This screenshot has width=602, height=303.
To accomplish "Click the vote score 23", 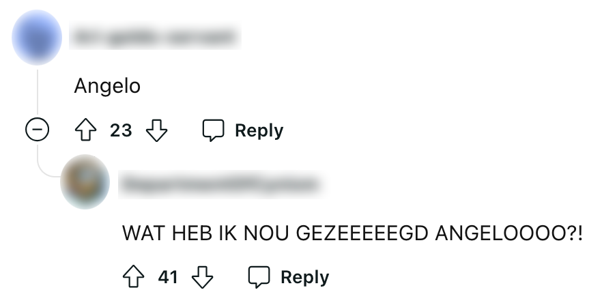I will click(121, 130).
